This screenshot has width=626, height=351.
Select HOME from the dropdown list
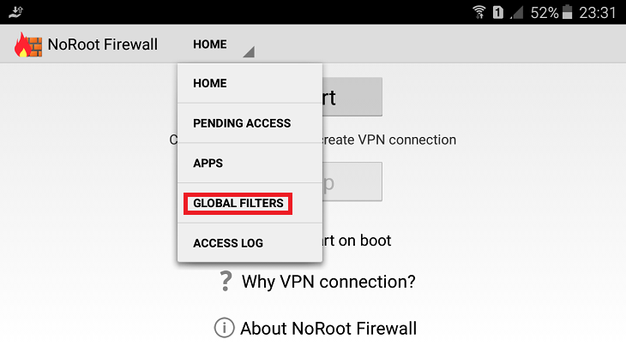coord(250,83)
